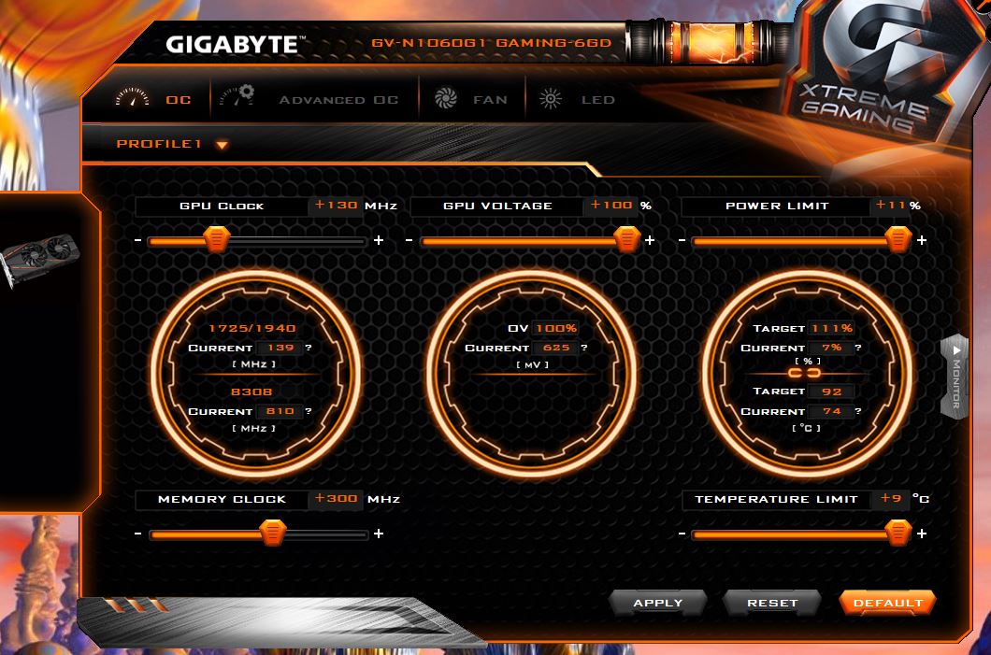Click help ? beside voltage current 625
The width and height of the screenshot is (991, 655).
[584, 348]
